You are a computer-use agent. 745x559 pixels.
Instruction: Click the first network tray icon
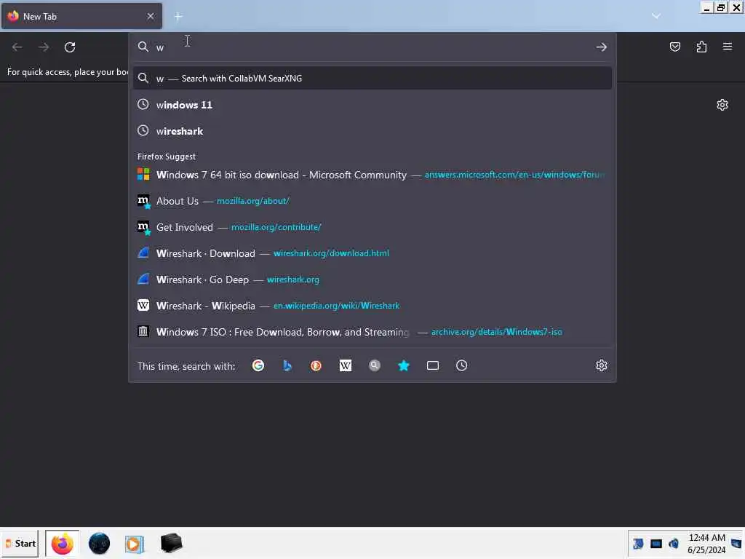(638, 543)
